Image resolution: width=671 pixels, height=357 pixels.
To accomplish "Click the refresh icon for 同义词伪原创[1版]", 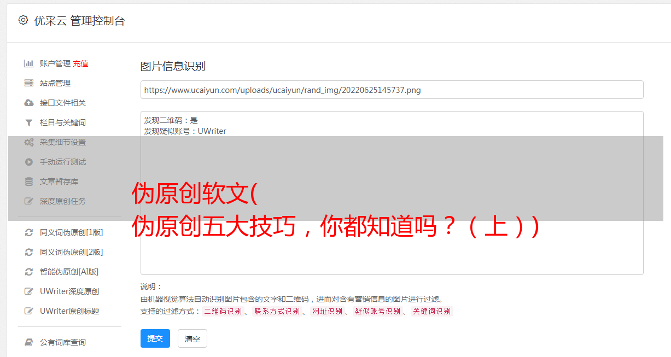I will click(x=29, y=232).
